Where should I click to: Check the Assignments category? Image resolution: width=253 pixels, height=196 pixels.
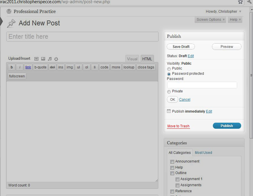pyautogui.click(x=177, y=185)
